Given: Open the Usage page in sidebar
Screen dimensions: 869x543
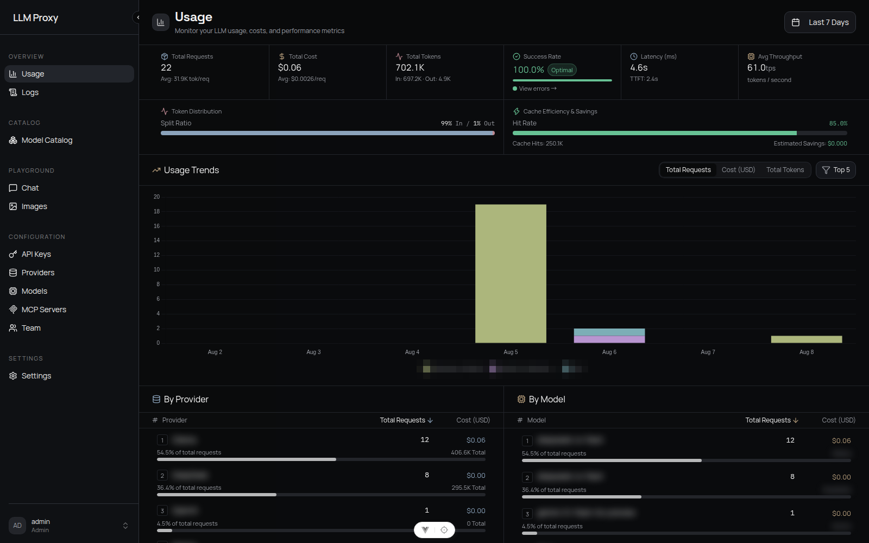Looking at the screenshot, I should (69, 74).
